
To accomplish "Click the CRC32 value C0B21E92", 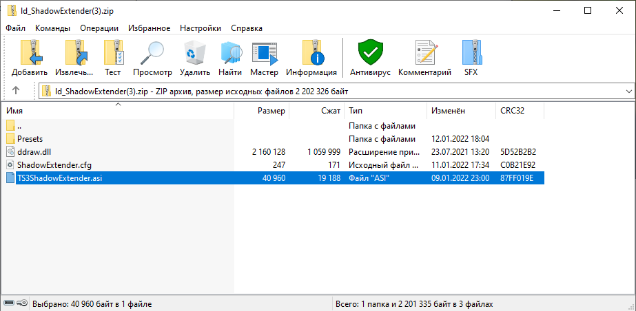I will click(x=518, y=165).
